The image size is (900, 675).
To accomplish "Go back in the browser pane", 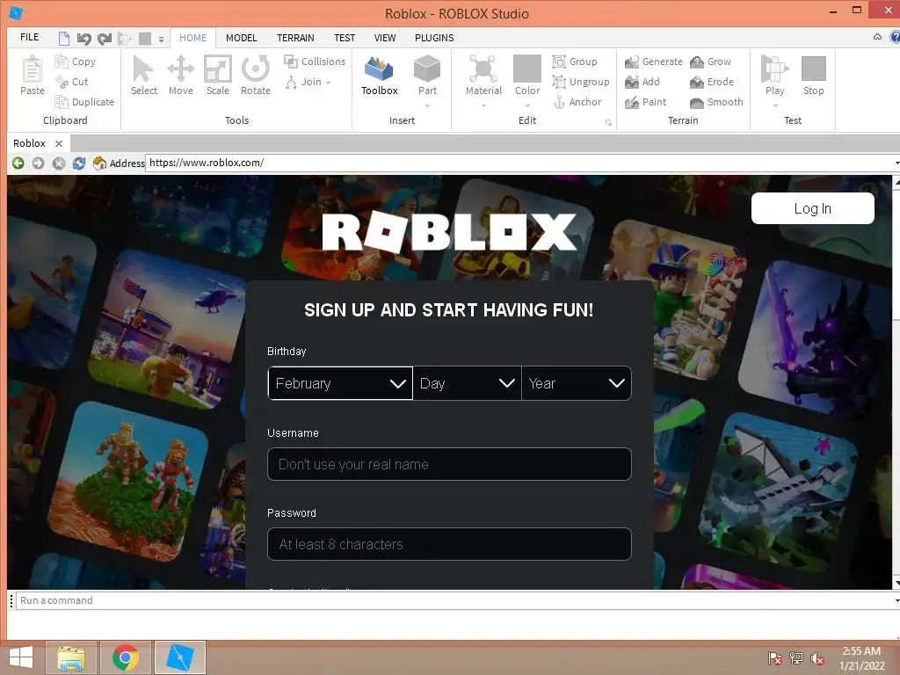I will click(18, 163).
